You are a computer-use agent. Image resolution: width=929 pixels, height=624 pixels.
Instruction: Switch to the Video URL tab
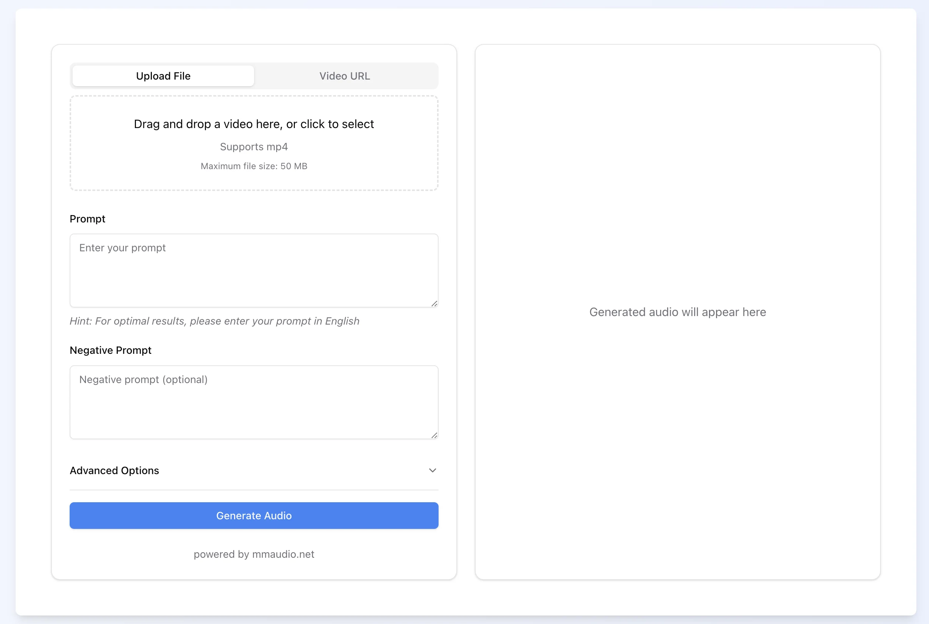pyautogui.click(x=344, y=76)
